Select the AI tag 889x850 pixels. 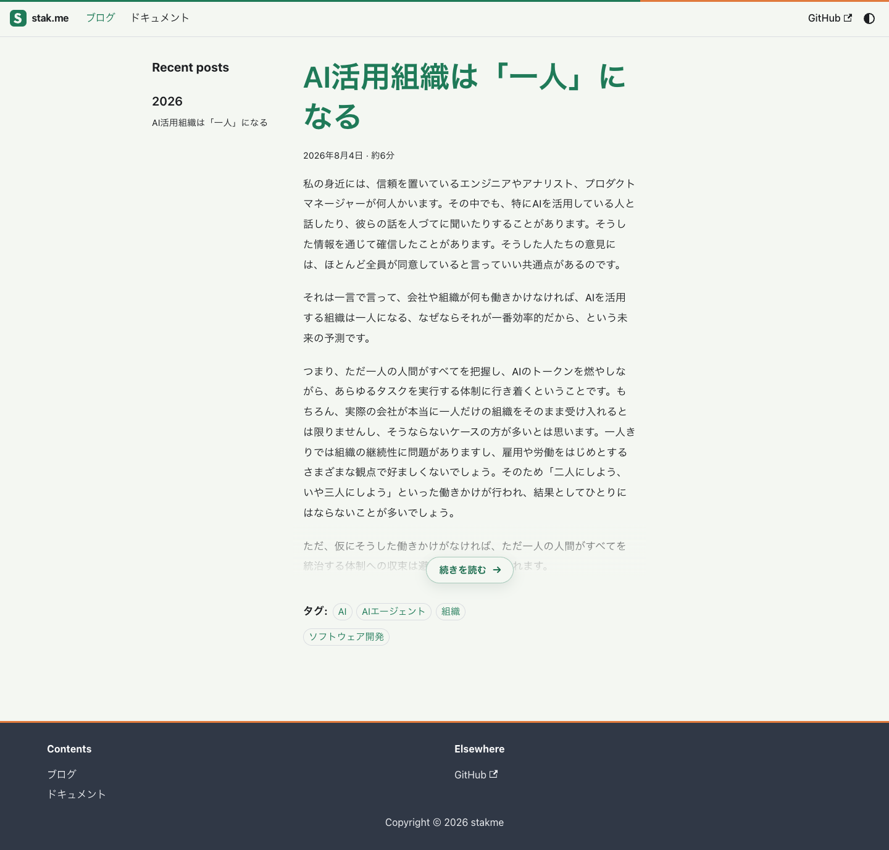pos(343,612)
